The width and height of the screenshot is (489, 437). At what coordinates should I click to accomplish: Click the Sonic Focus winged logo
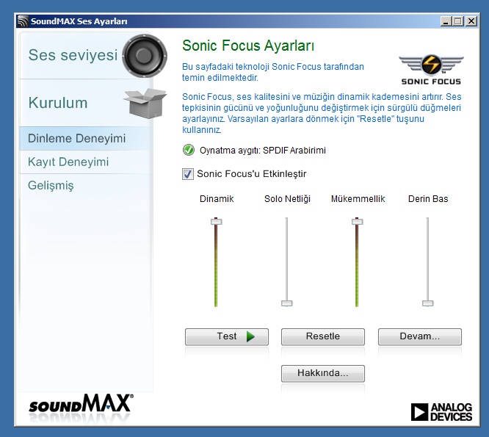431,70
